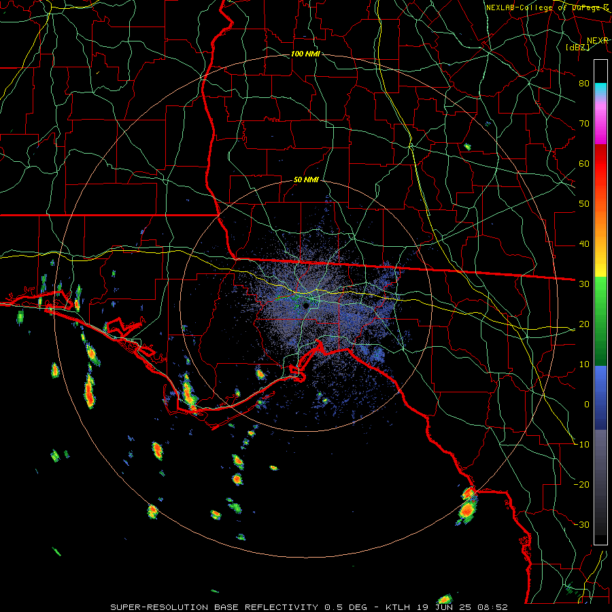Click the 30 value on dBZ scale
Image resolution: width=612 pixels, height=612 pixels.
584,284
